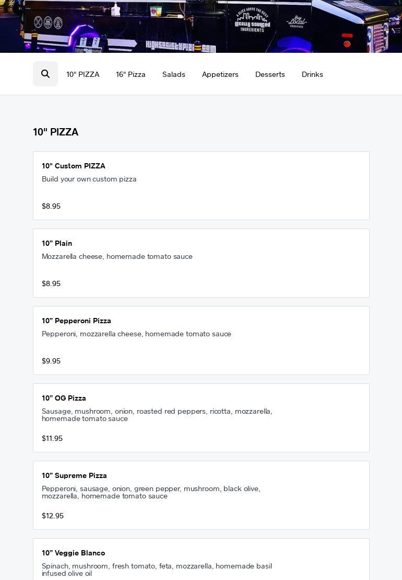Open the 10" PIZZA menu tab

point(82,74)
